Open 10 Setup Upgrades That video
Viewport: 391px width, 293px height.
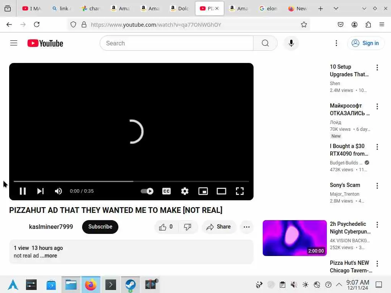349,71
